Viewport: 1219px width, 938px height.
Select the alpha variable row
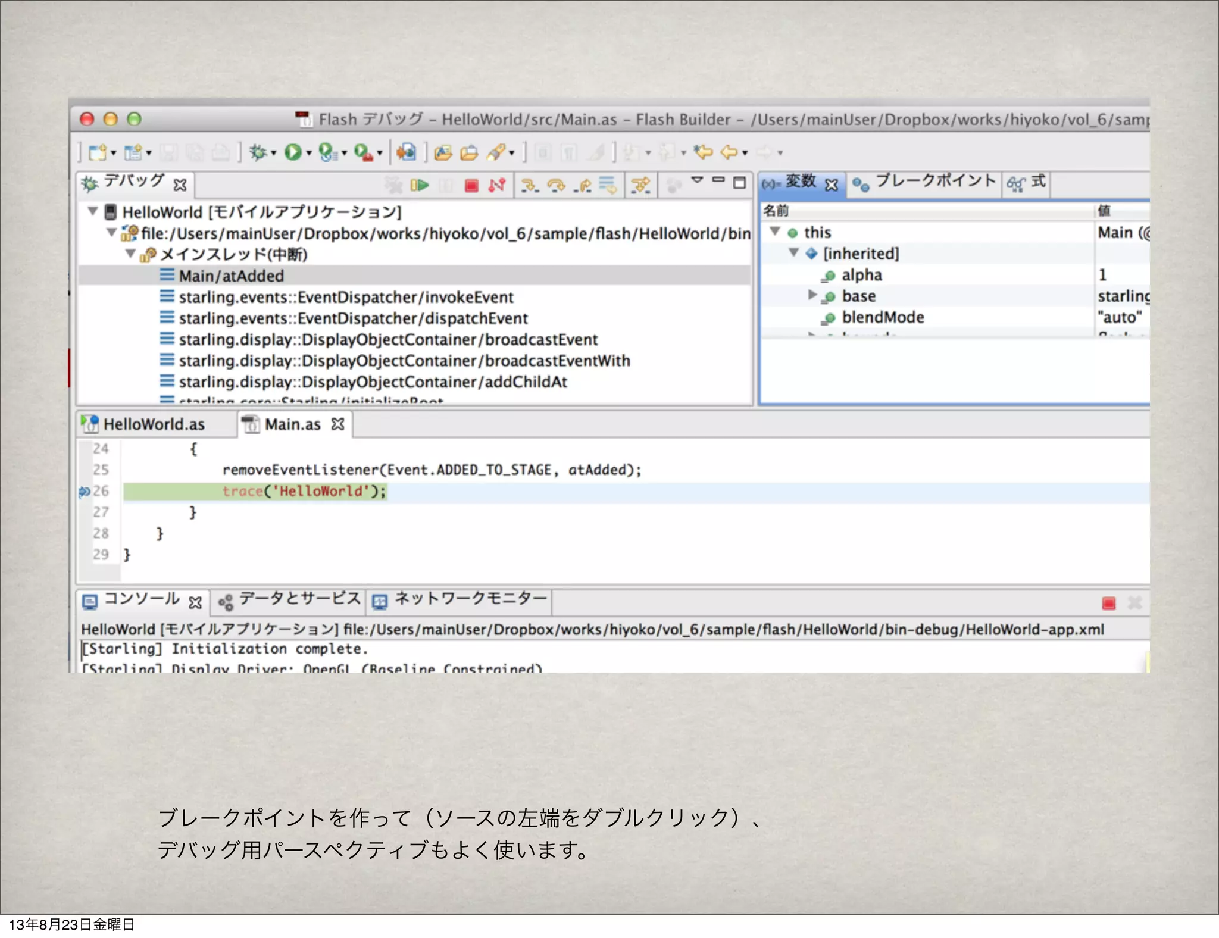coord(955,275)
